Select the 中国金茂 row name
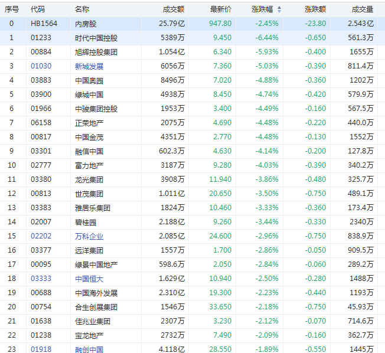 tap(89, 137)
